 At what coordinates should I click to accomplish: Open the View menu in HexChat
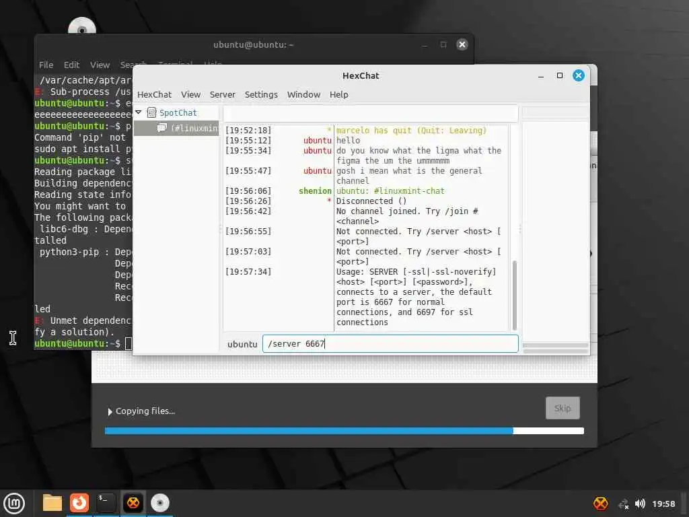point(190,94)
